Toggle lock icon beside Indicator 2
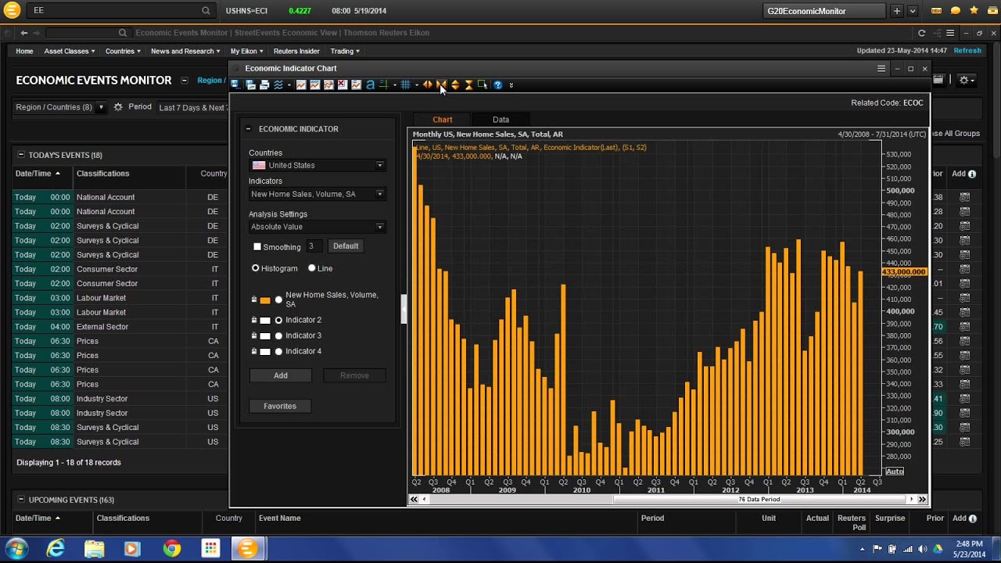1001x563 pixels. [253, 320]
